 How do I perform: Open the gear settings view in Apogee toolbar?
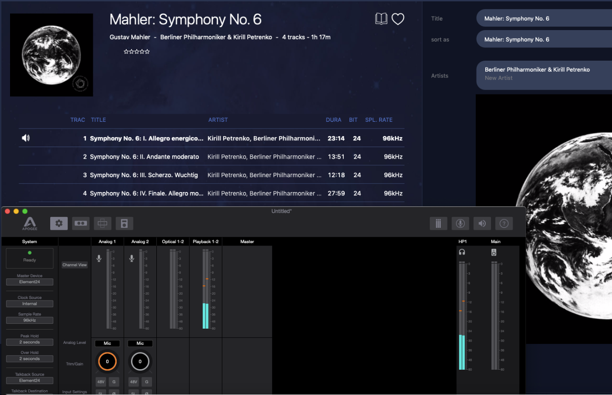tap(59, 223)
